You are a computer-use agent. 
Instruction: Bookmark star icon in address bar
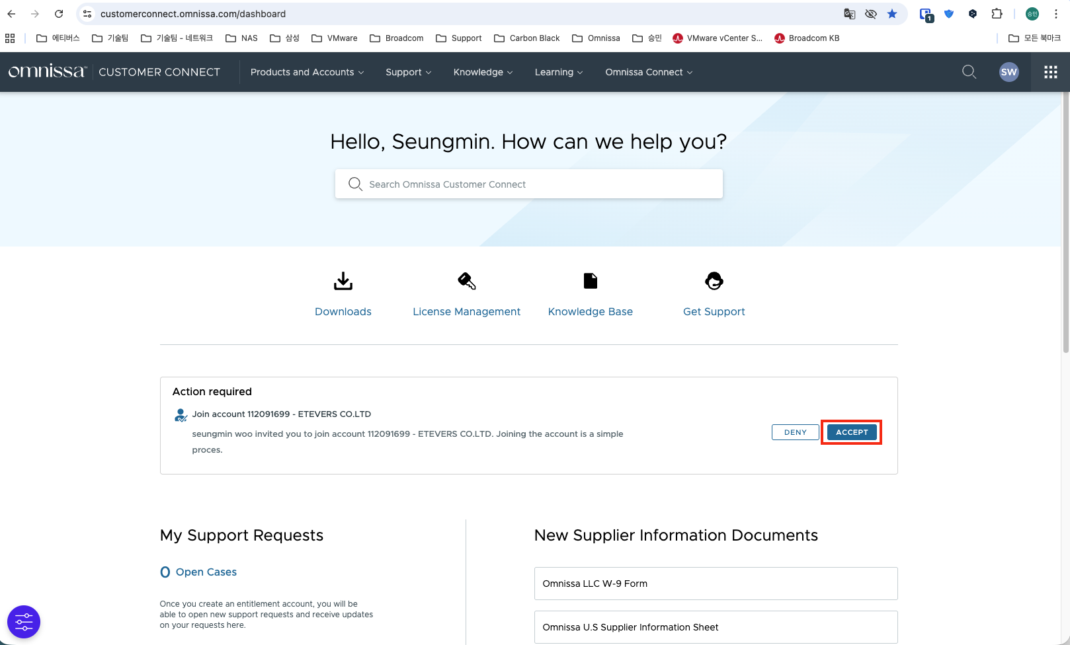click(x=892, y=14)
